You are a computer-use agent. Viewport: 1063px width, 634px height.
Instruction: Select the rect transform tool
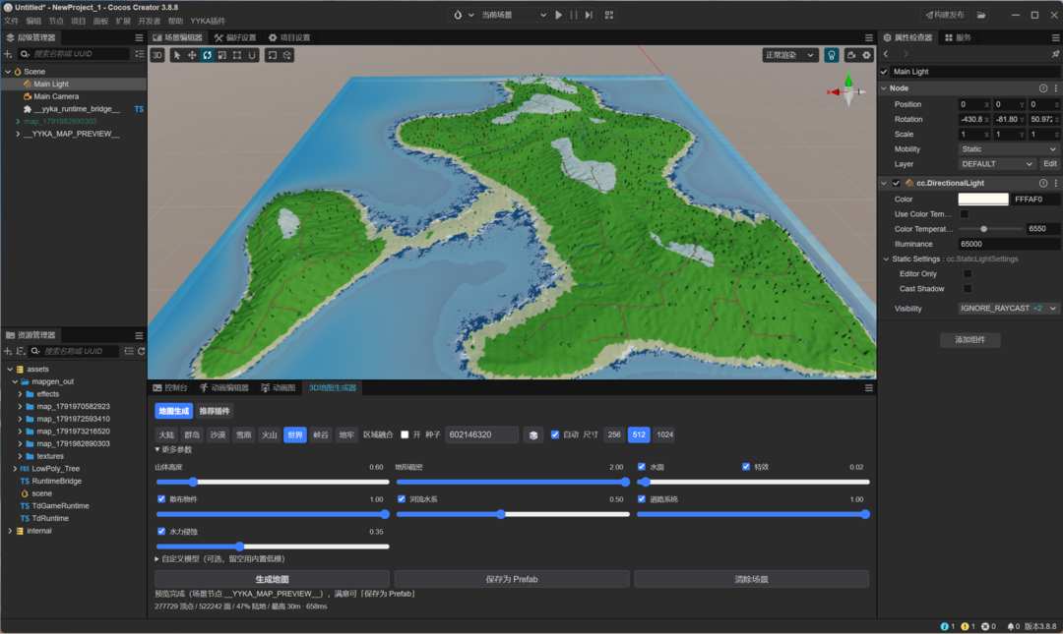(236, 56)
